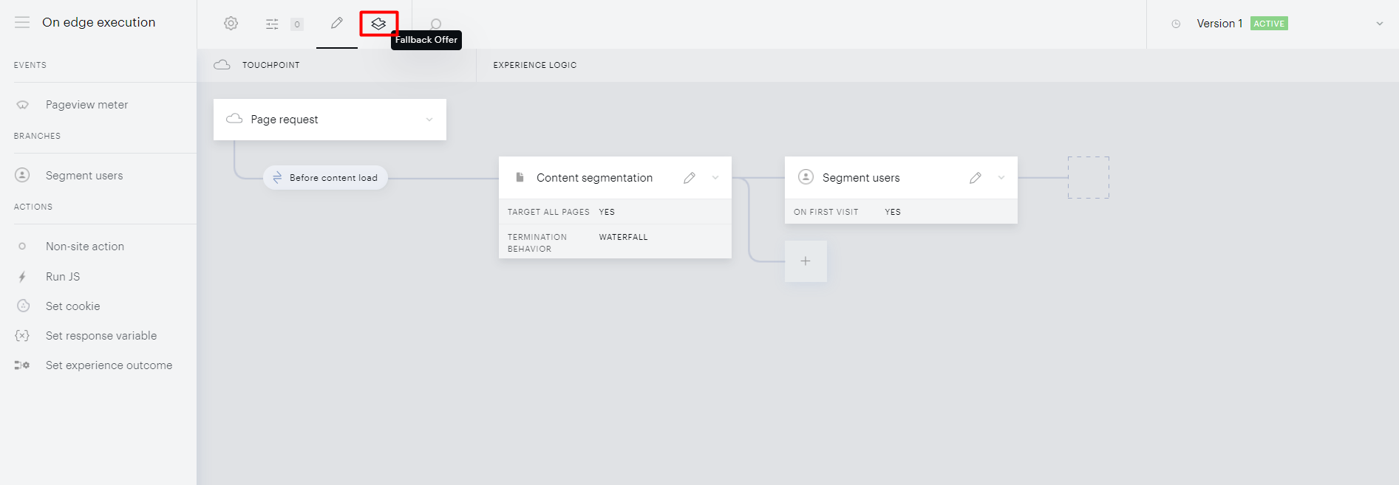Expand Content segmentation chevron menu
The image size is (1399, 485).
(715, 178)
